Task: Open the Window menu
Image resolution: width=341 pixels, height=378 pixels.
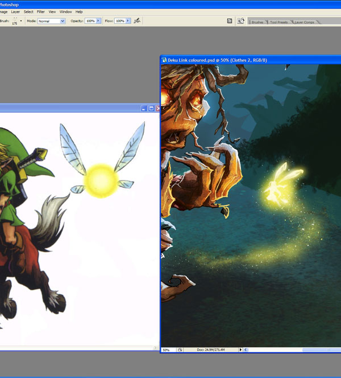Action: coord(65,11)
